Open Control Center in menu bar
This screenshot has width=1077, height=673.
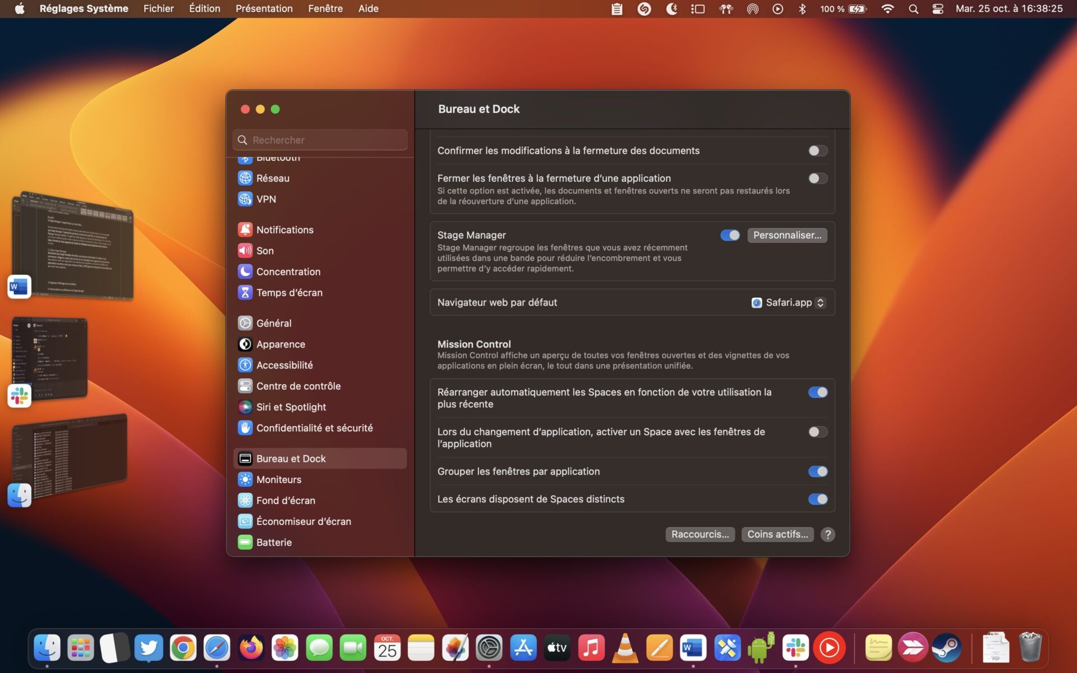click(x=938, y=8)
